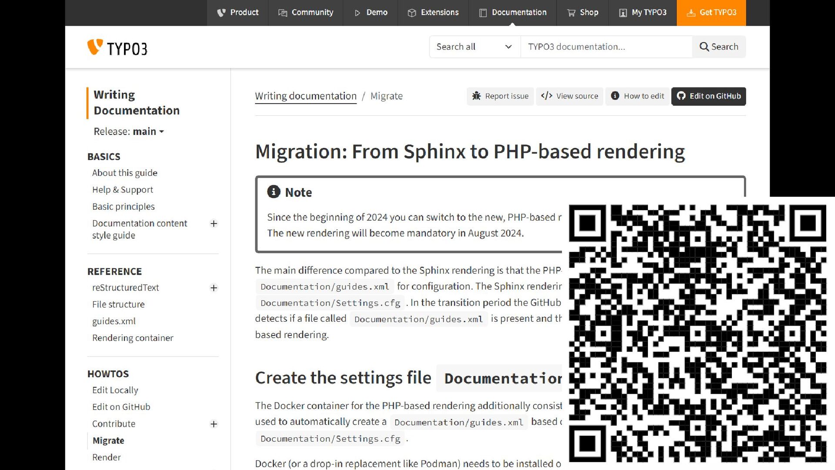Open guides.xml reference page
835x470 pixels.
click(x=114, y=321)
